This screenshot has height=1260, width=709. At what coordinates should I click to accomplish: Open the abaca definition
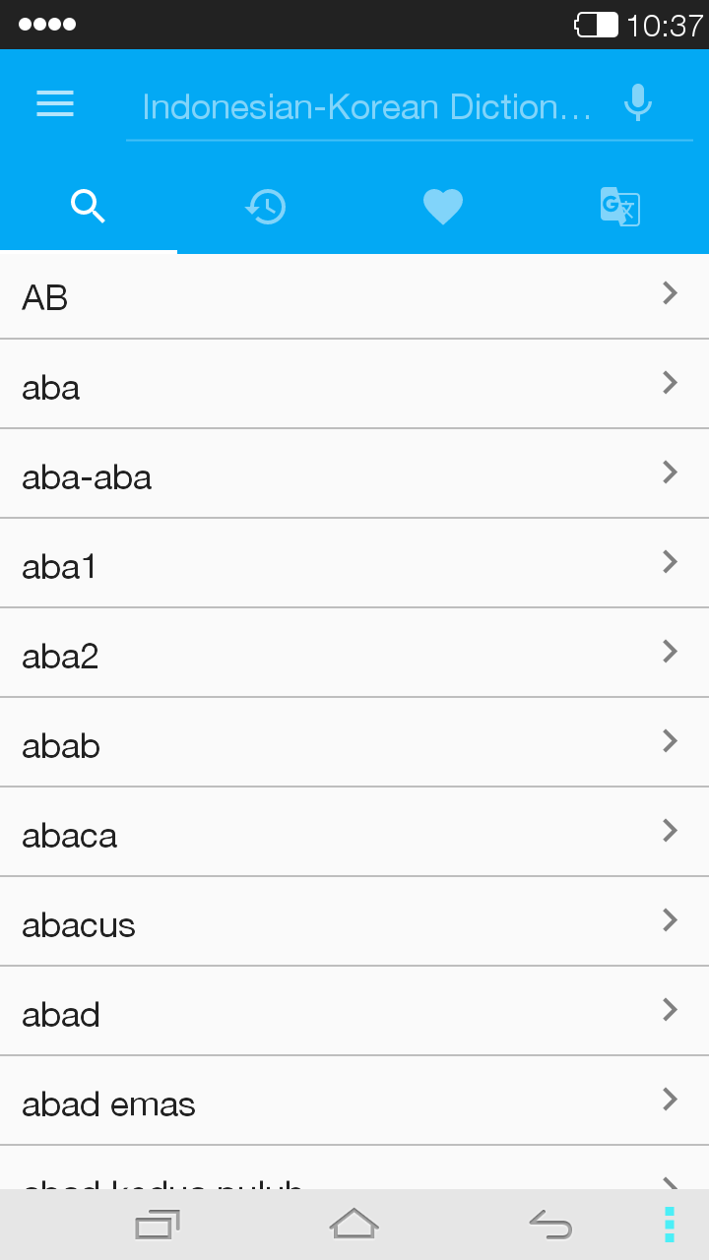(354, 832)
